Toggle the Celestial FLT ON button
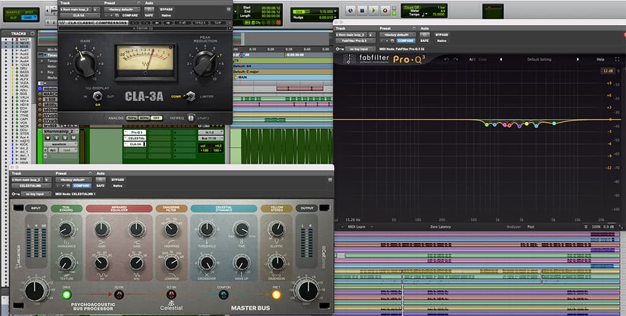Screen dimensions: 626x316 tap(171, 295)
